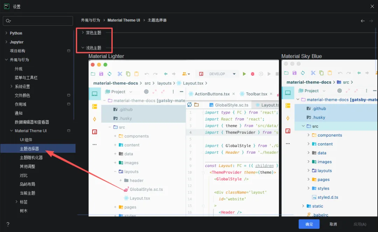Click the 应用(A) button
The image size is (378, 232).
coord(360,224)
